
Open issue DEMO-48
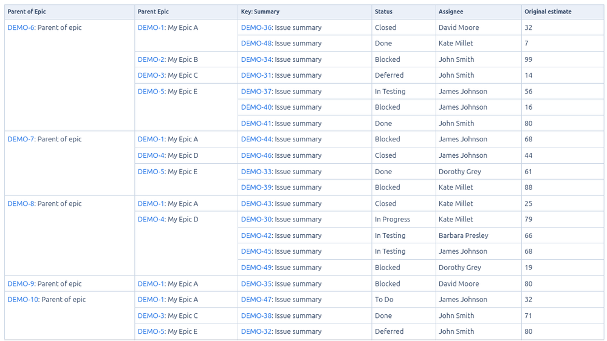click(256, 43)
